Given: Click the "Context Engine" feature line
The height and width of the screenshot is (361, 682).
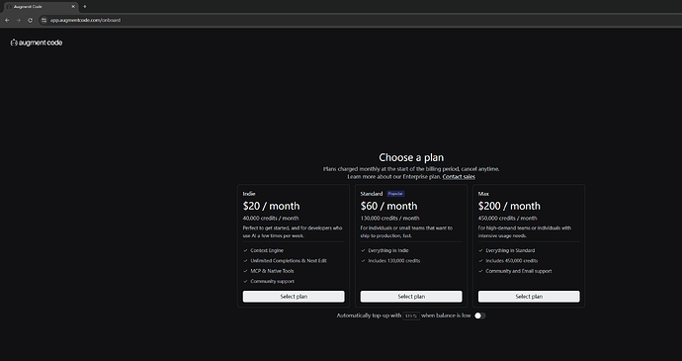Looking at the screenshot, I should [x=267, y=250].
